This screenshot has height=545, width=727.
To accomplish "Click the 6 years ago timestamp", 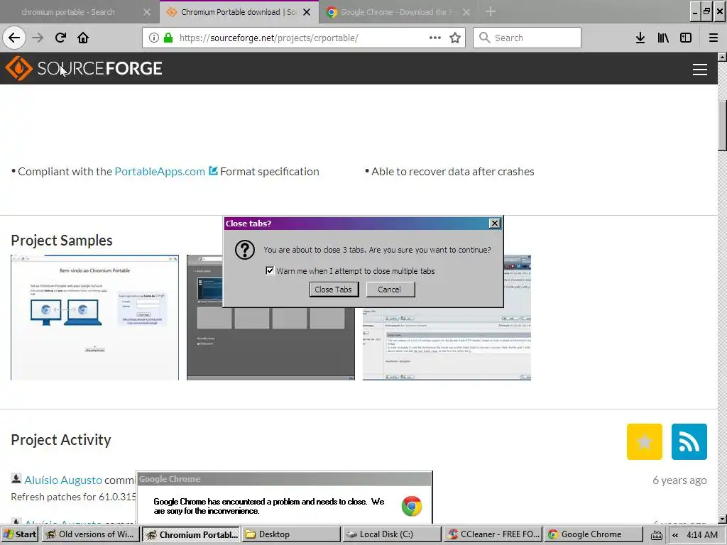I will click(x=679, y=480).
